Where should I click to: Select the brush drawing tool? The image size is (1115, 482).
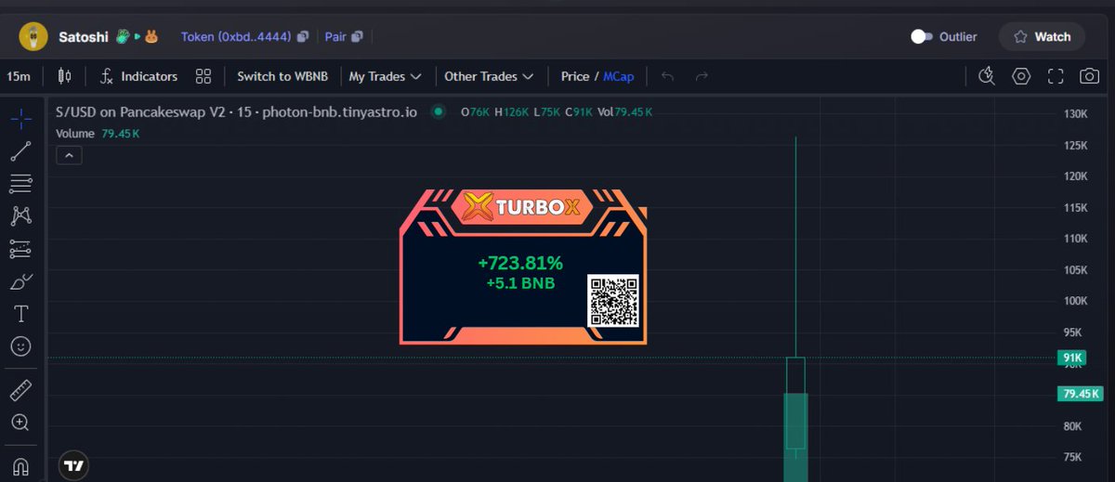[x=20, y=280]
